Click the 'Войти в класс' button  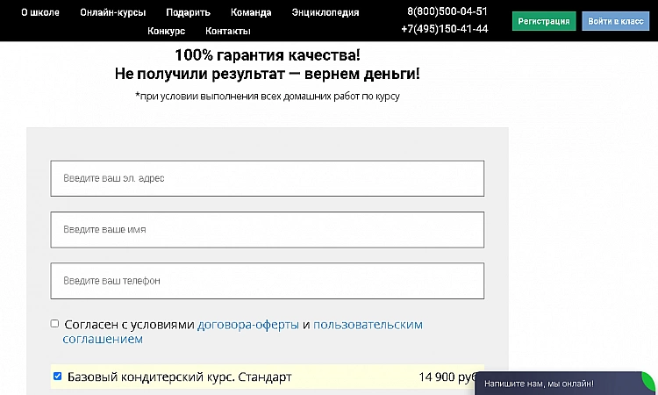pos(615,21)
